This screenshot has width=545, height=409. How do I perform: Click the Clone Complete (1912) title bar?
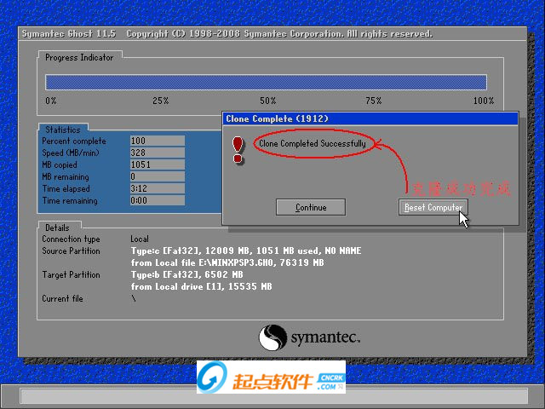(370, 118)
